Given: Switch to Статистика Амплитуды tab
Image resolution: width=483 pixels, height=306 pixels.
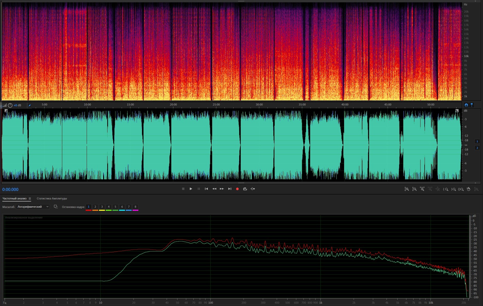Looking at the screenshot, I should (52, 198).
